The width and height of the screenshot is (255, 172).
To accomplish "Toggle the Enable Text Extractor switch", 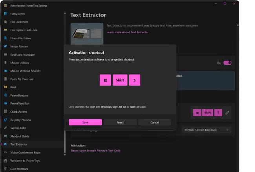I will pyautogui.click(x=227, y=63).
